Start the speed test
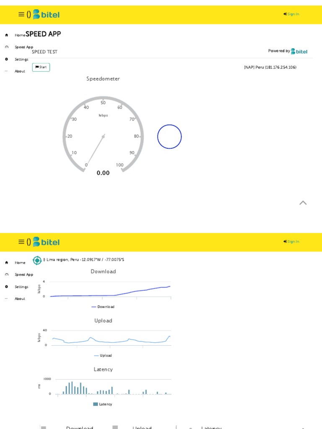322x429 pixels. pyautogui.click(x=41, y=67)
